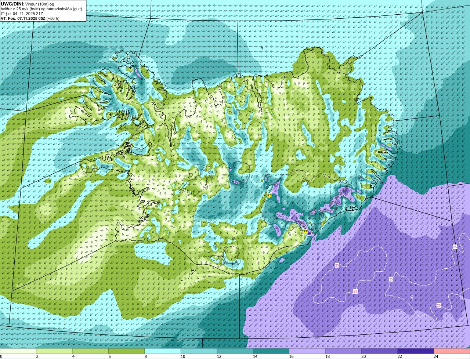Select the 16–18 m/s light purple legend swatch
Viewport: 470px width, 359px height.
(x=307, y=351)
